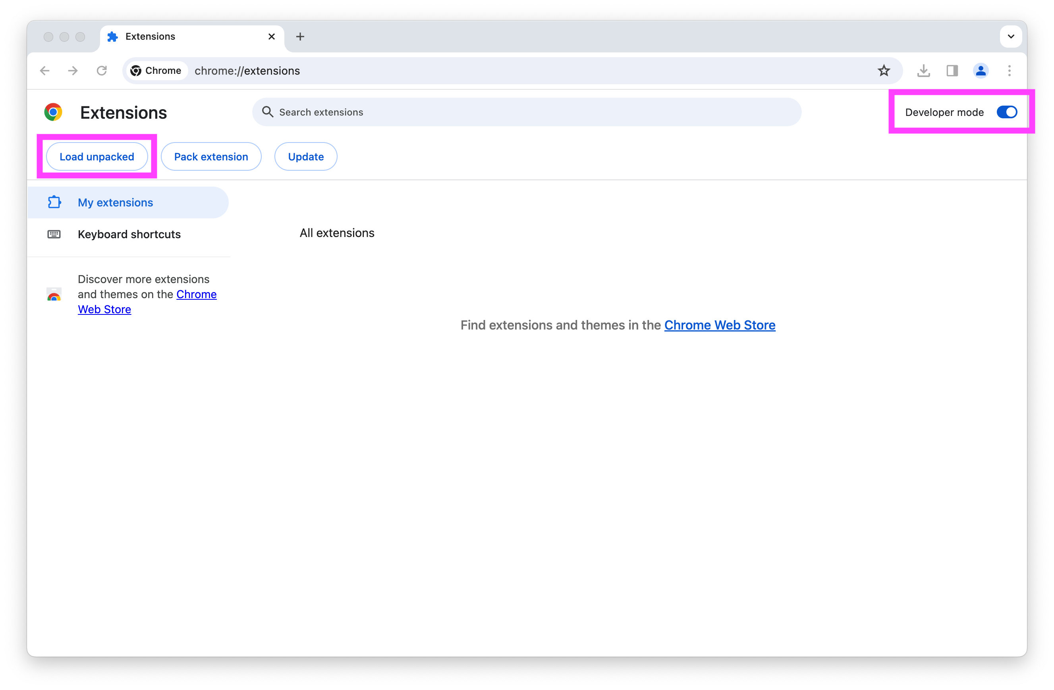Click the bookmark star icon
This screenshot has height=690, width=1054.
pyautogui.click(x=884, y=71)
